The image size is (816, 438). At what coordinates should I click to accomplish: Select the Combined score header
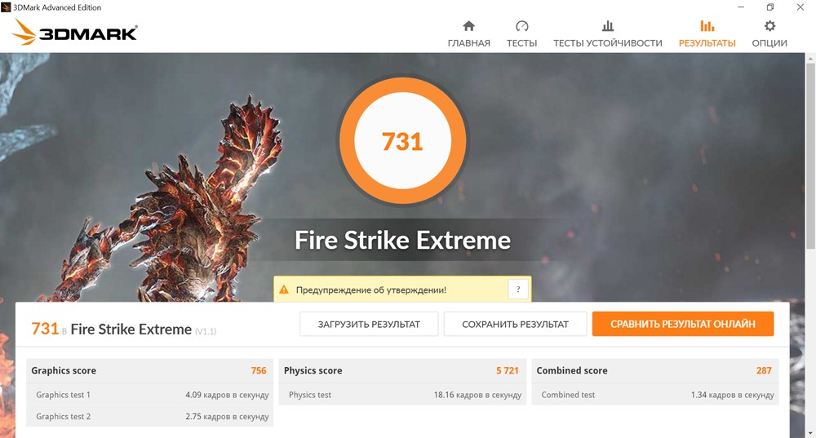point(572,370)
